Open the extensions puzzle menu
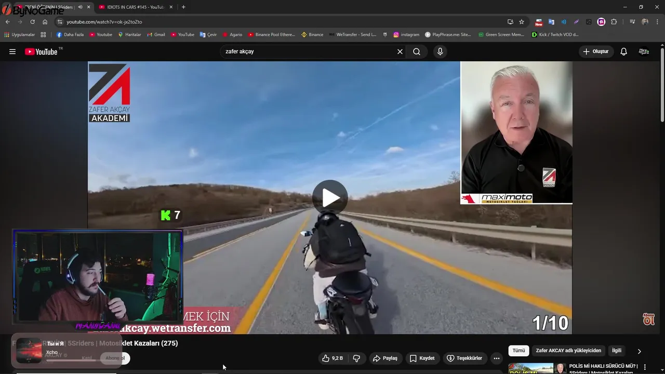The height and width of the screenshot is (374, 665). [x=614, y=22]
